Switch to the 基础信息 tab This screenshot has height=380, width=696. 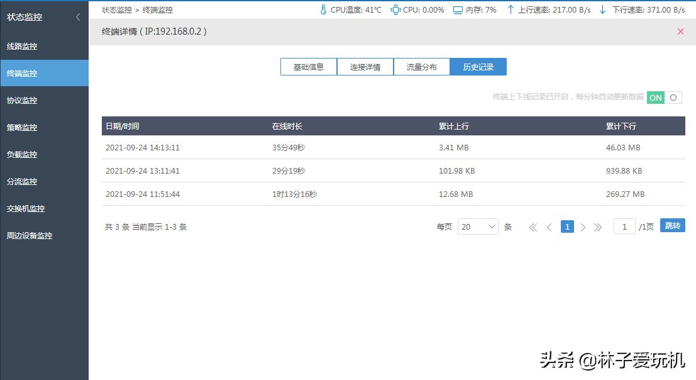[x=309, y=67]
